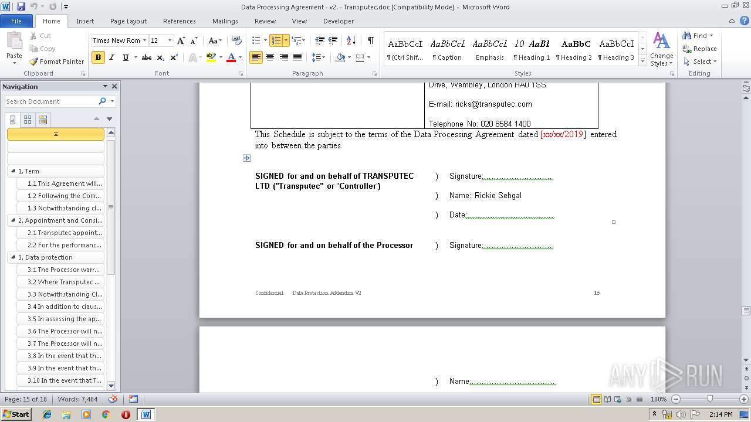
Task: Toggle Center alignment
Action: tap(270, 57)
